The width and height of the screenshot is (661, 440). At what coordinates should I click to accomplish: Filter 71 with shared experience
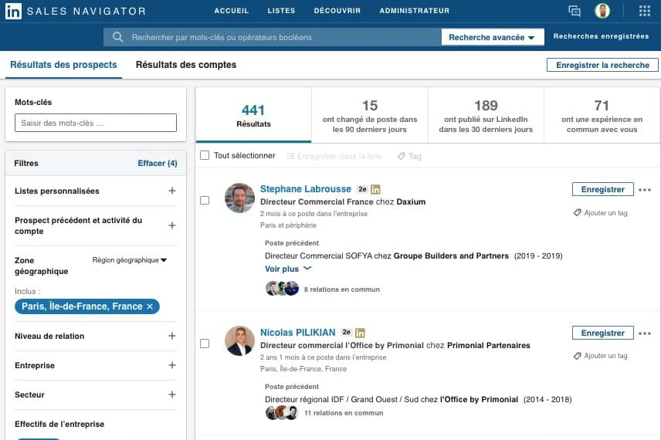point(602,115)
